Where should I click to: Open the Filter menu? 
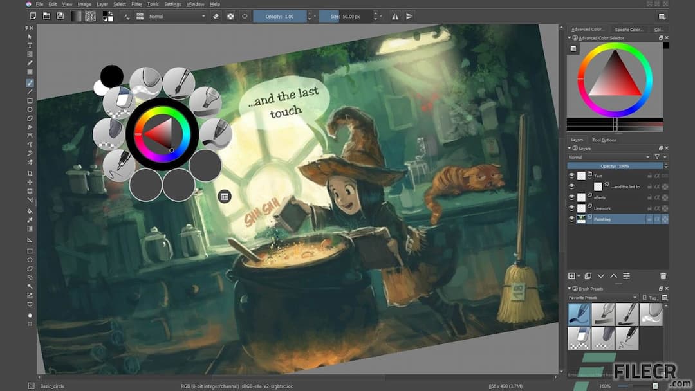[136, 4]
